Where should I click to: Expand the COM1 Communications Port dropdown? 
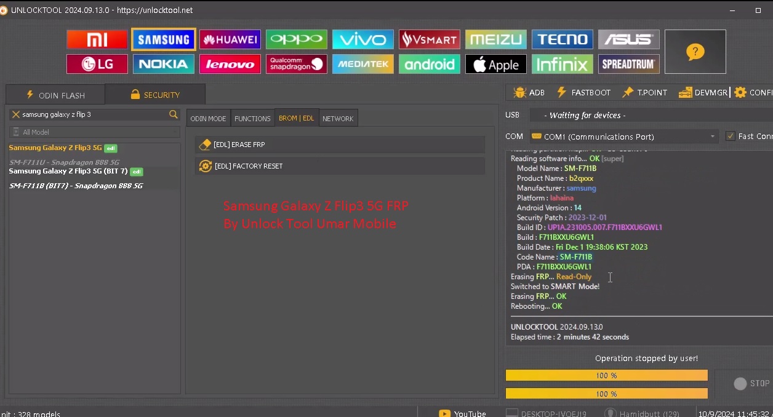[x=624, y=137]
